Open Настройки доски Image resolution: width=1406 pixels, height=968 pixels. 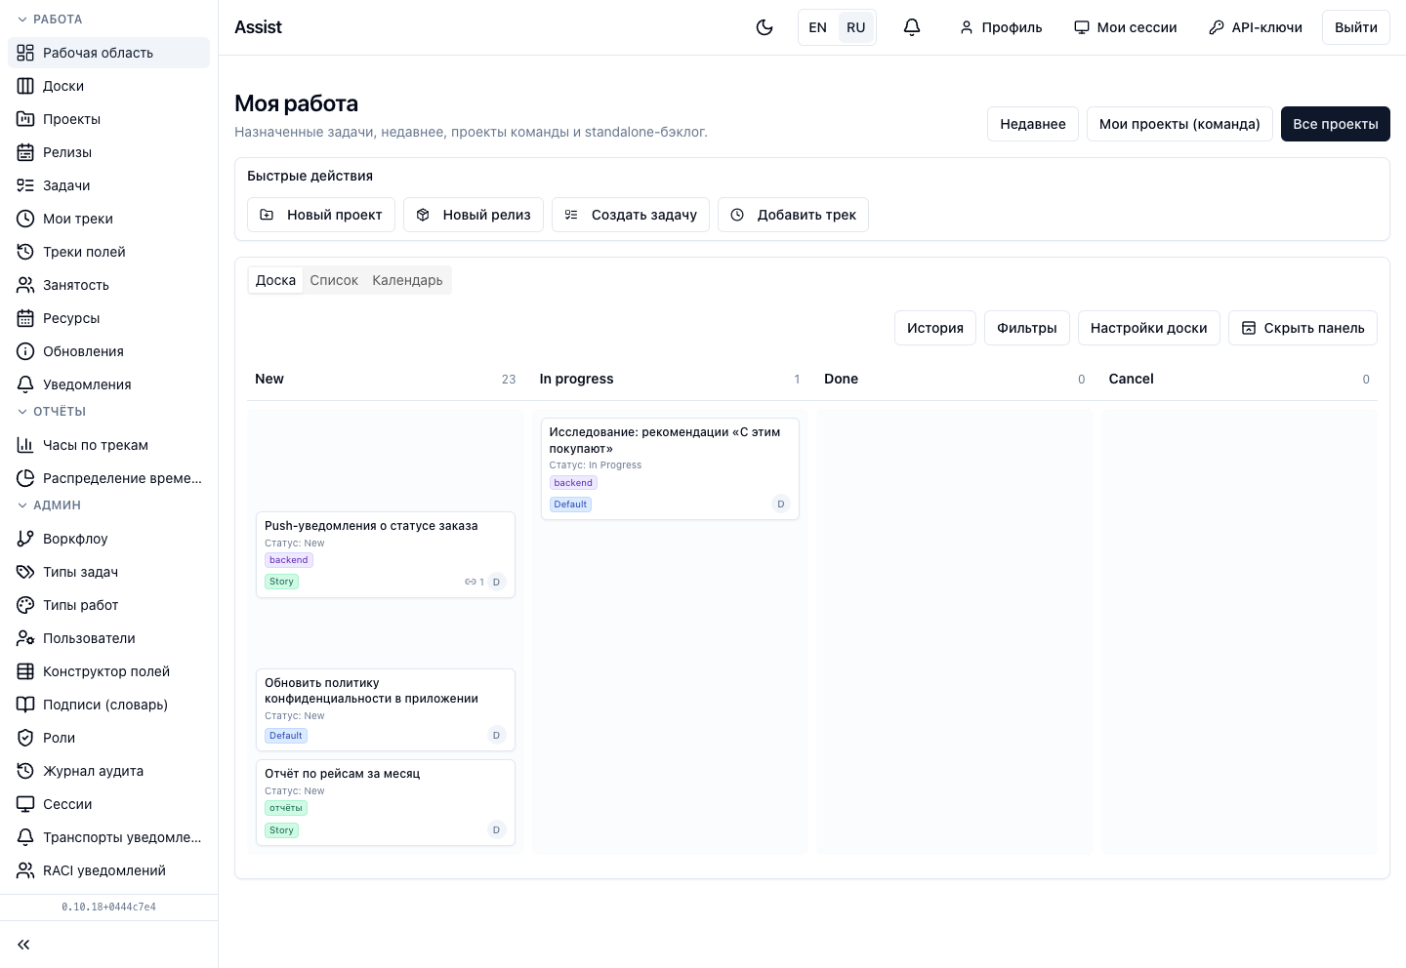(x=1149, y=328)
